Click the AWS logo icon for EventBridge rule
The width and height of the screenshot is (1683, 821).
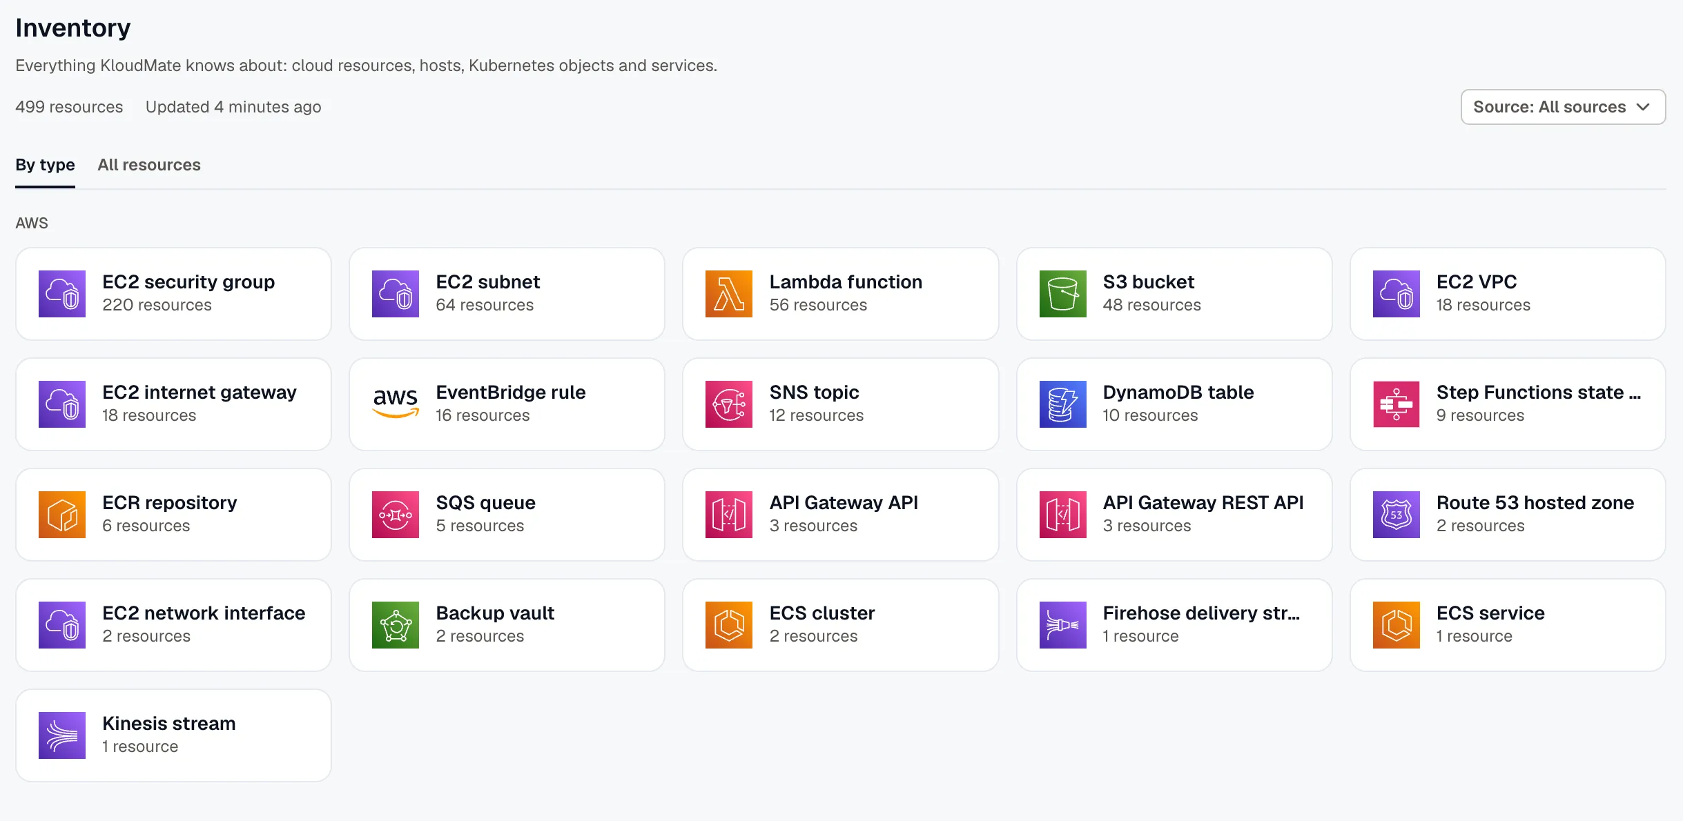point(396,404)
